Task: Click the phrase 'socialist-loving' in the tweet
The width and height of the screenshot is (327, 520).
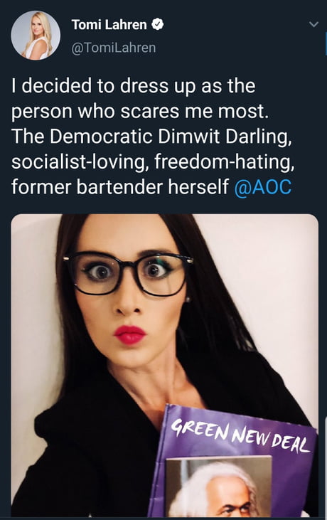Action: [78, 162]
